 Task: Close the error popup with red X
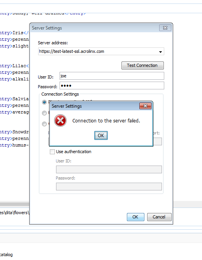145,106
